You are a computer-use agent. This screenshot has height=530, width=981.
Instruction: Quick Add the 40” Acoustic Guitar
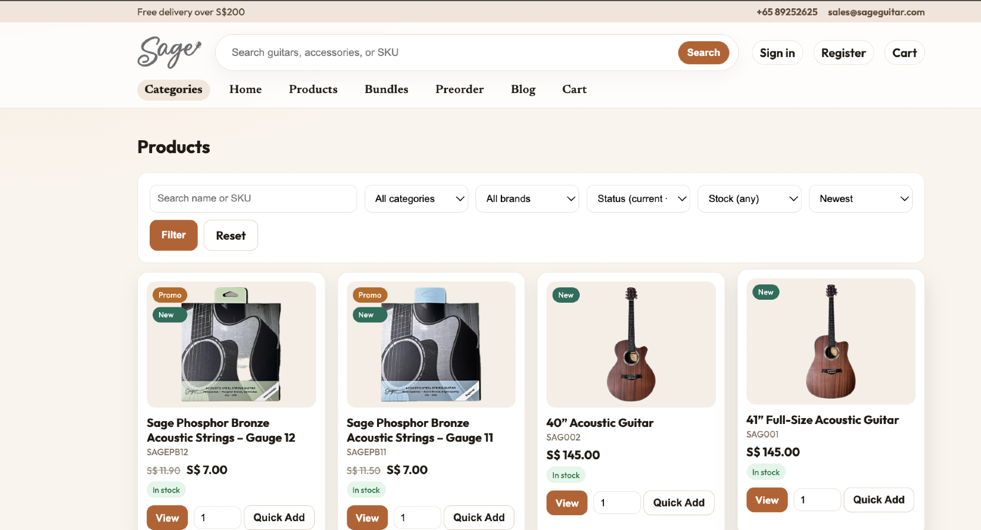coord(679,502)
